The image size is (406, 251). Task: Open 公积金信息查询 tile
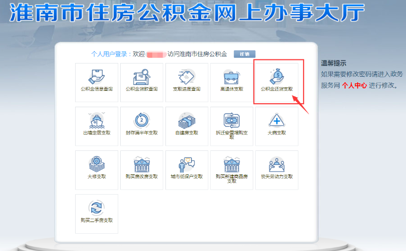pos(96,82)
